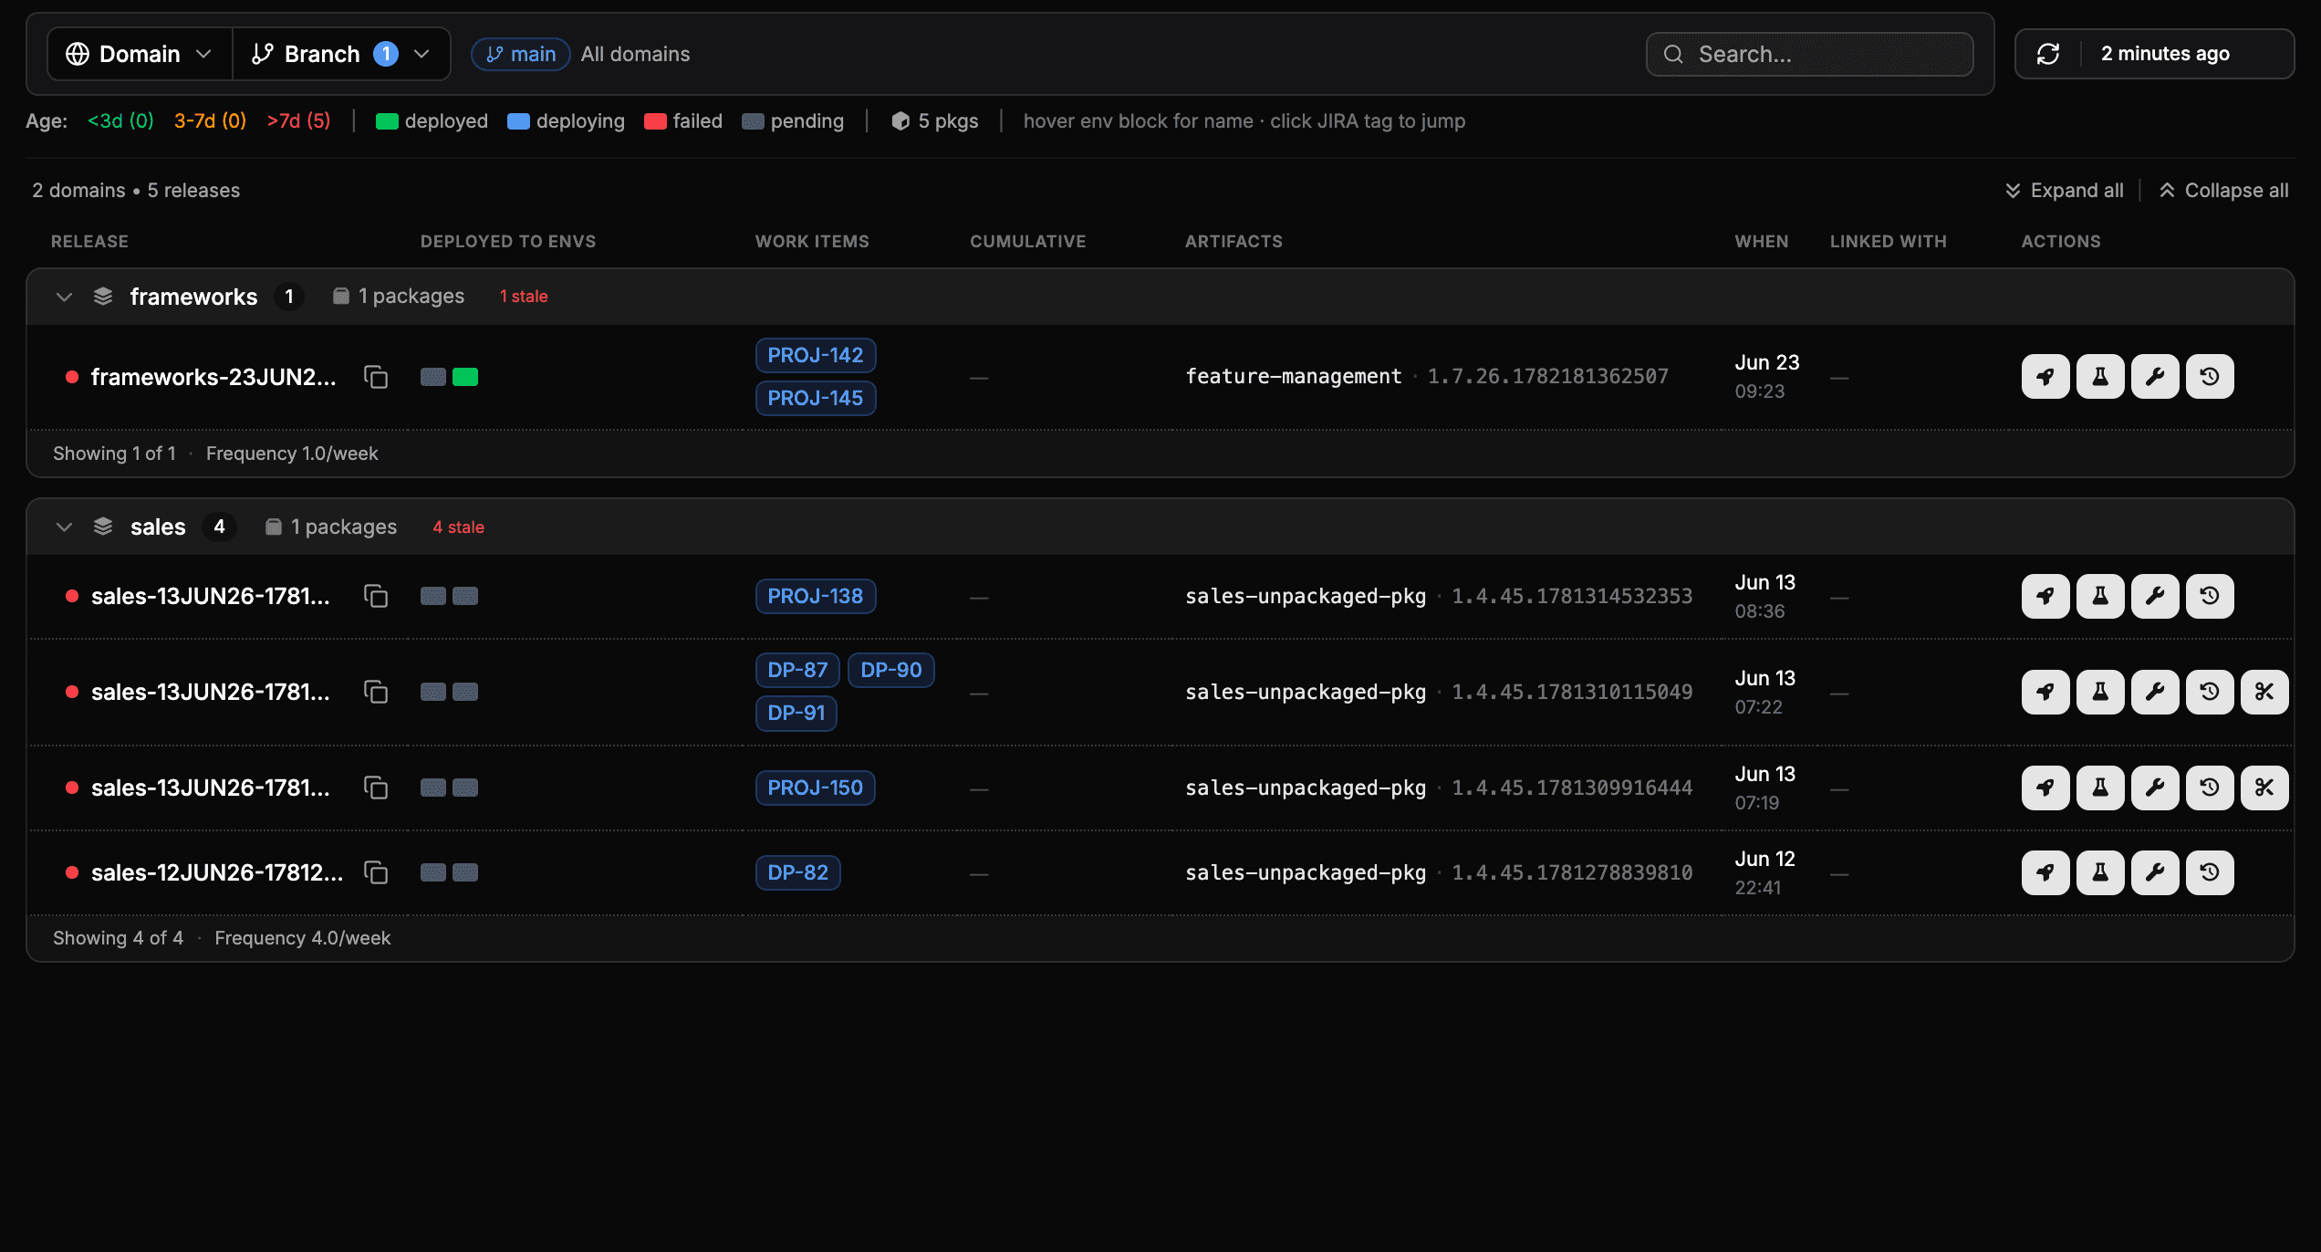Click scissors icon on the PROJ-150 row

(2264, 788)
